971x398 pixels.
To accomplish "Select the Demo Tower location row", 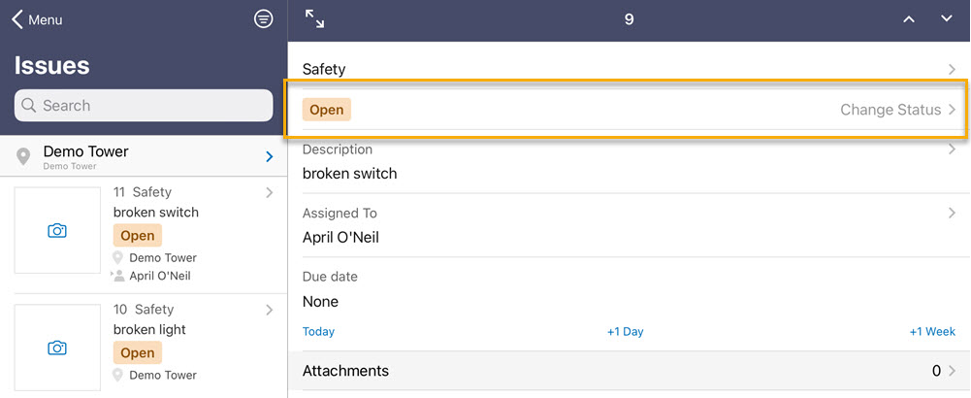I will tap(144, 156).
